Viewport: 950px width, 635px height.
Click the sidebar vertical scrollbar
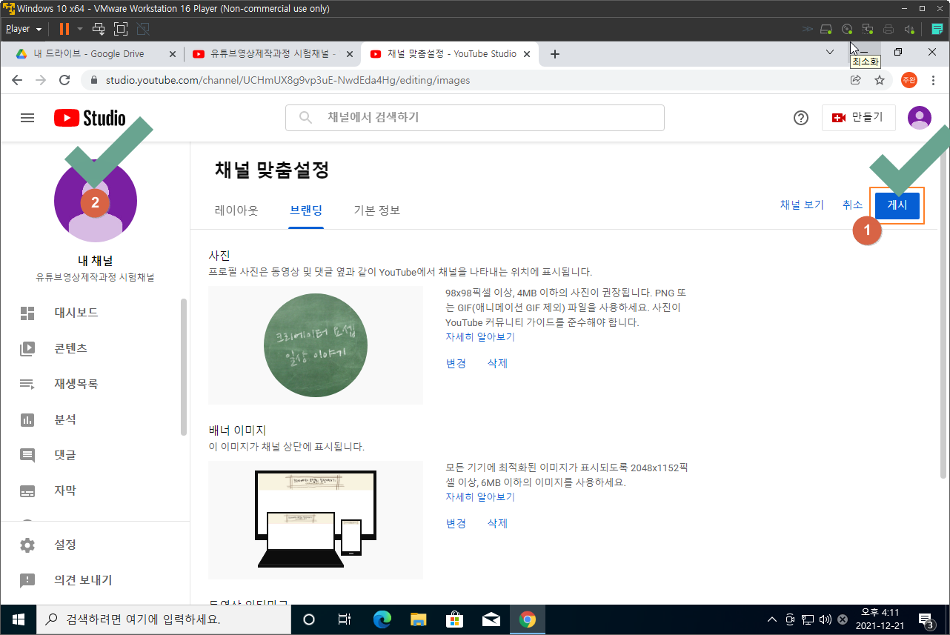coord(183,367)
